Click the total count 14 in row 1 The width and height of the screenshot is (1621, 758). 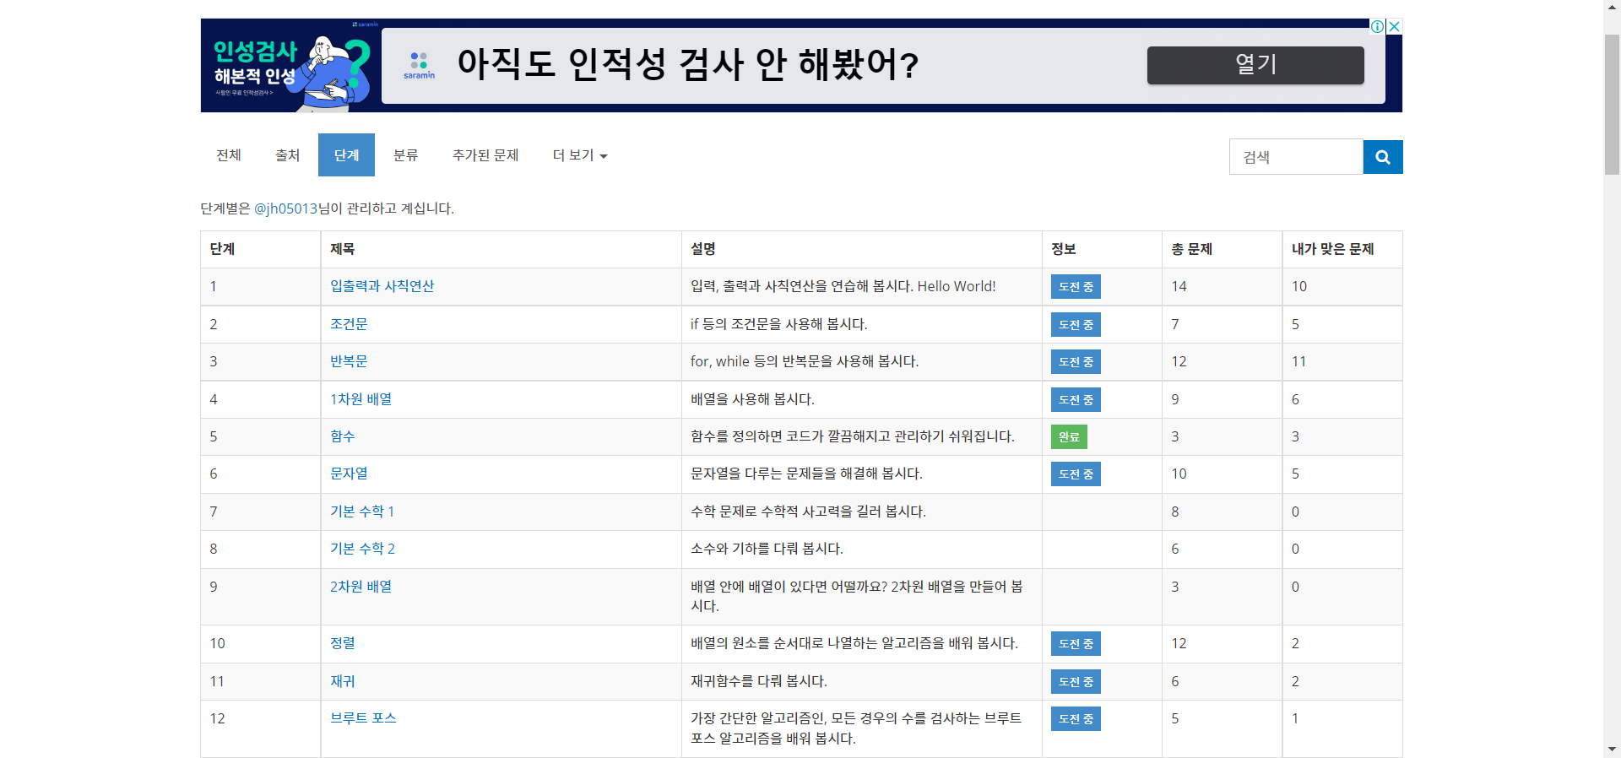click(1179, 286)
